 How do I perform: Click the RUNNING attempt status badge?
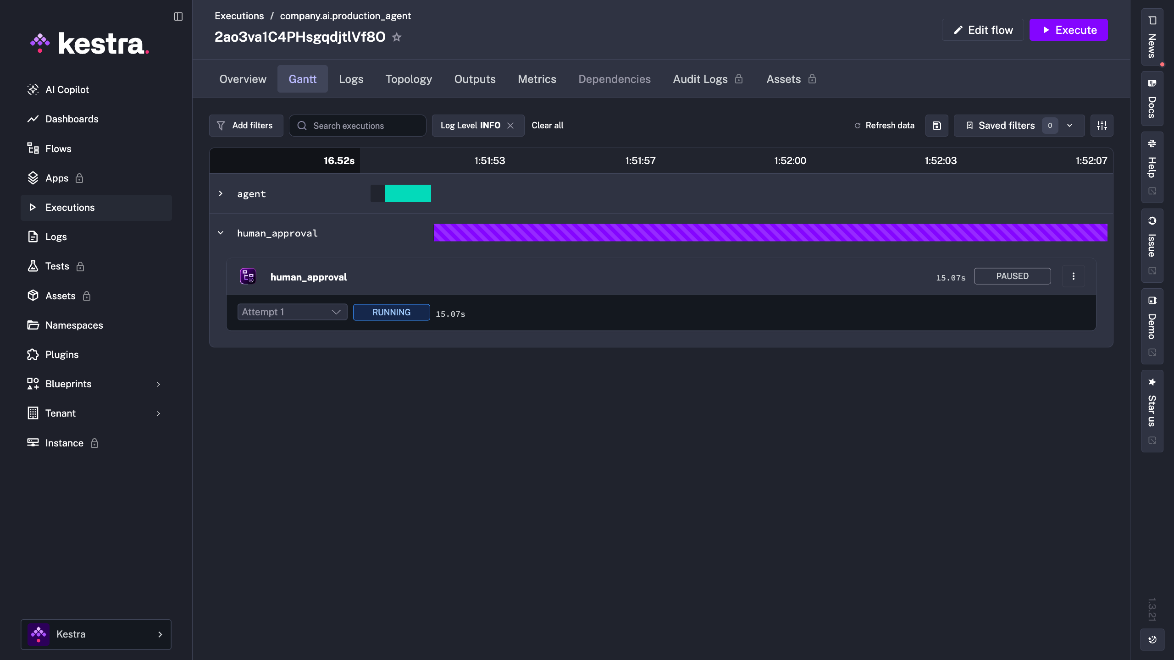click(x=391, y=312)
